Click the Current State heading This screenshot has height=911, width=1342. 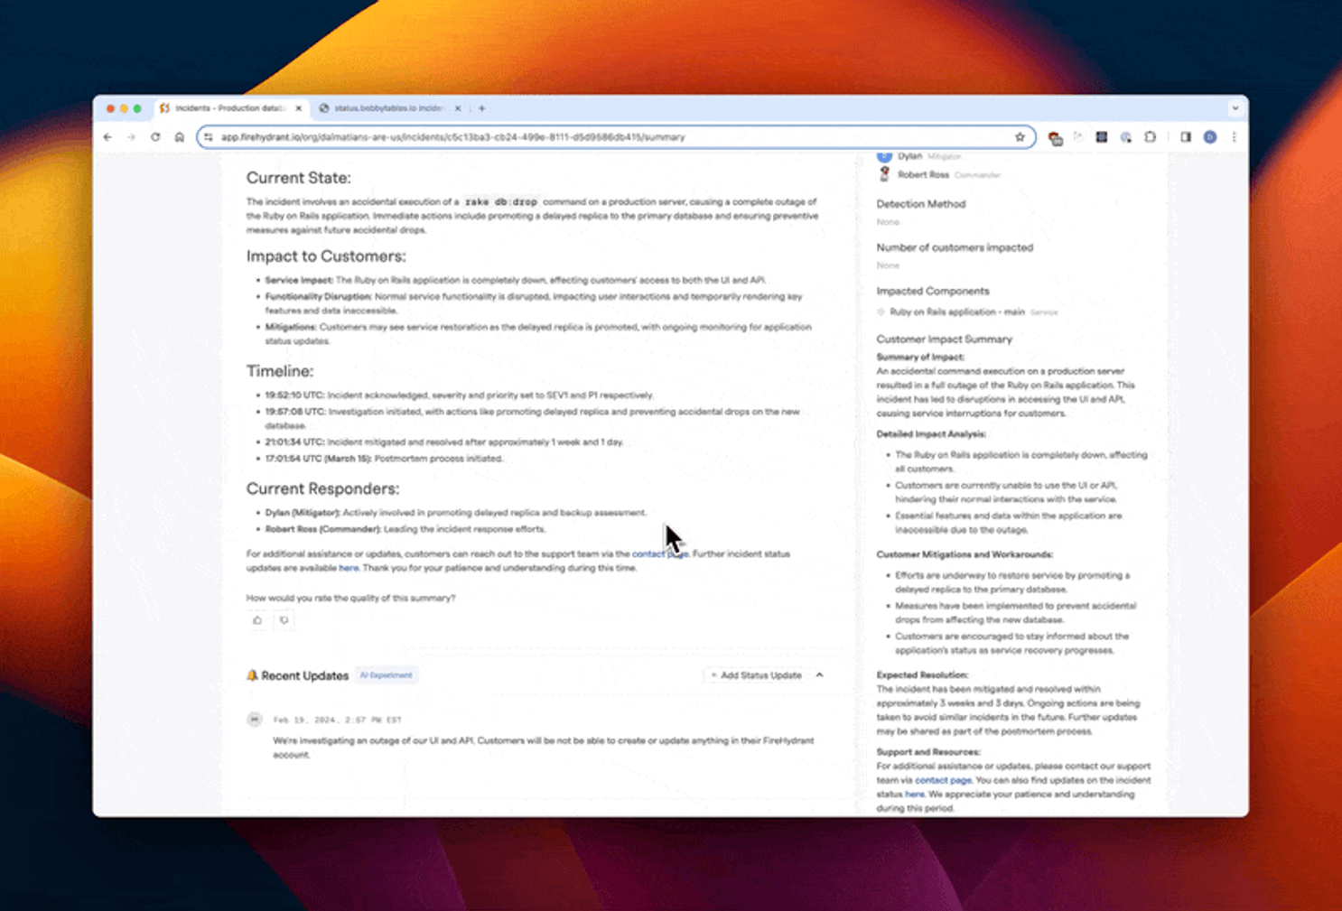[x=299, y=178]
